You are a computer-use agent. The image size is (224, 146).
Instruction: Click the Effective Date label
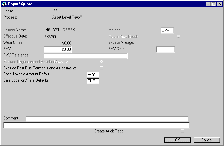tap(15, 36)
